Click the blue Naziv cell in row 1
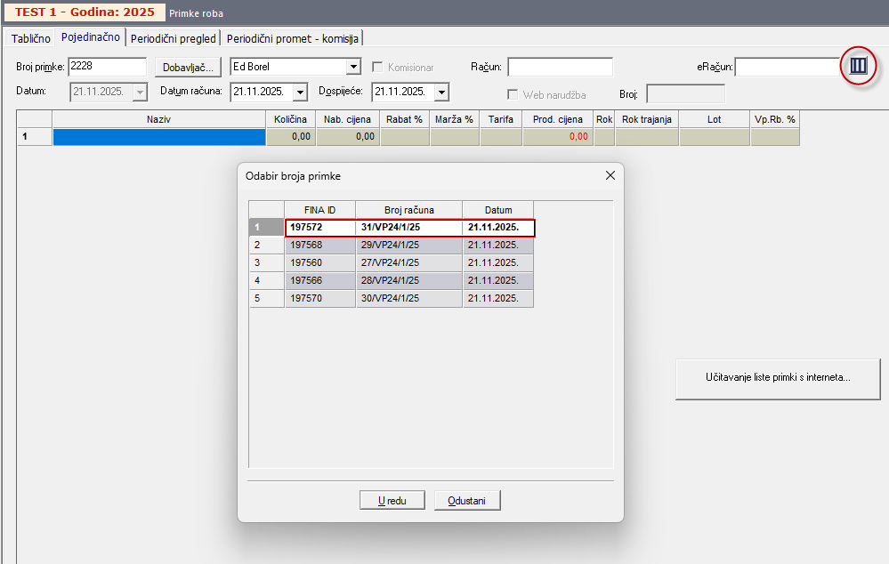This screenshot has width=889, height=564. (158, 137)
